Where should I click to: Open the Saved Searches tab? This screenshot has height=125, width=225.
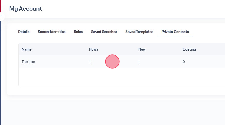pos(104,32)
